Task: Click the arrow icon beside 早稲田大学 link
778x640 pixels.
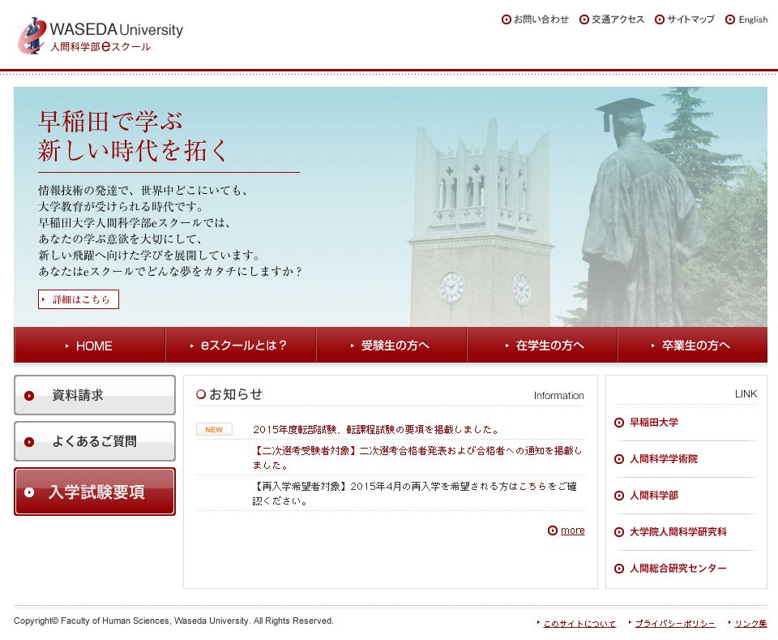Action: (618, 423)
